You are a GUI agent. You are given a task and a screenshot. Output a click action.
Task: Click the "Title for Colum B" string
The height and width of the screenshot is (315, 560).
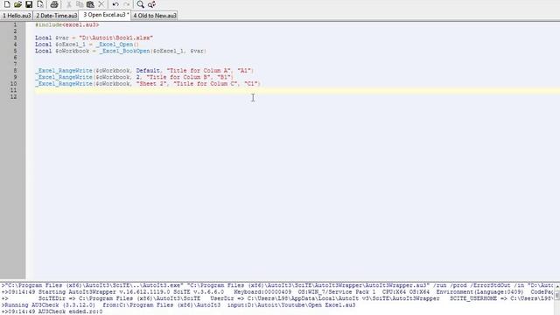pos(178,77)
